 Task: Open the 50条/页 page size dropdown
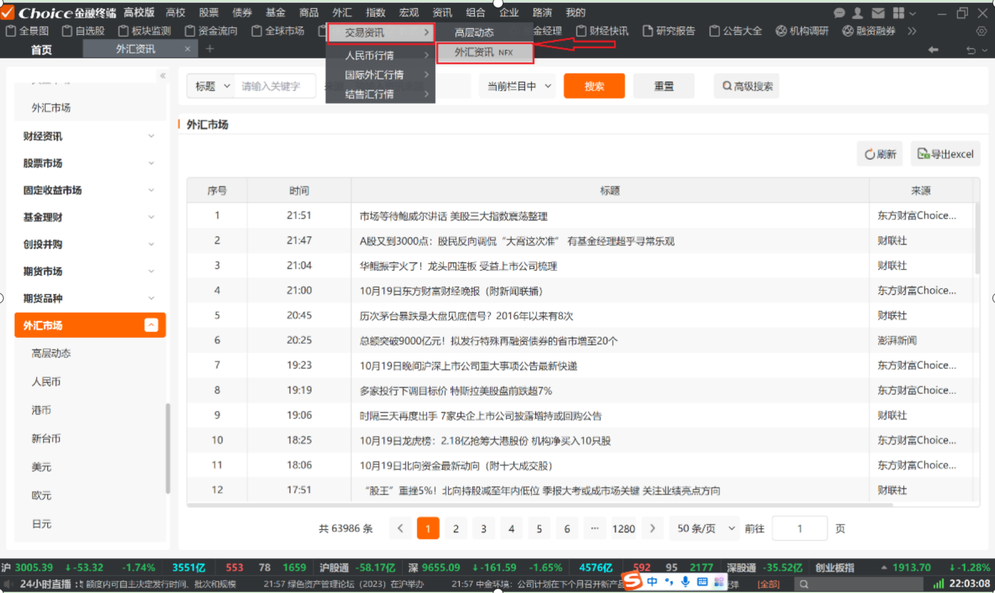(x=706, y=528)
